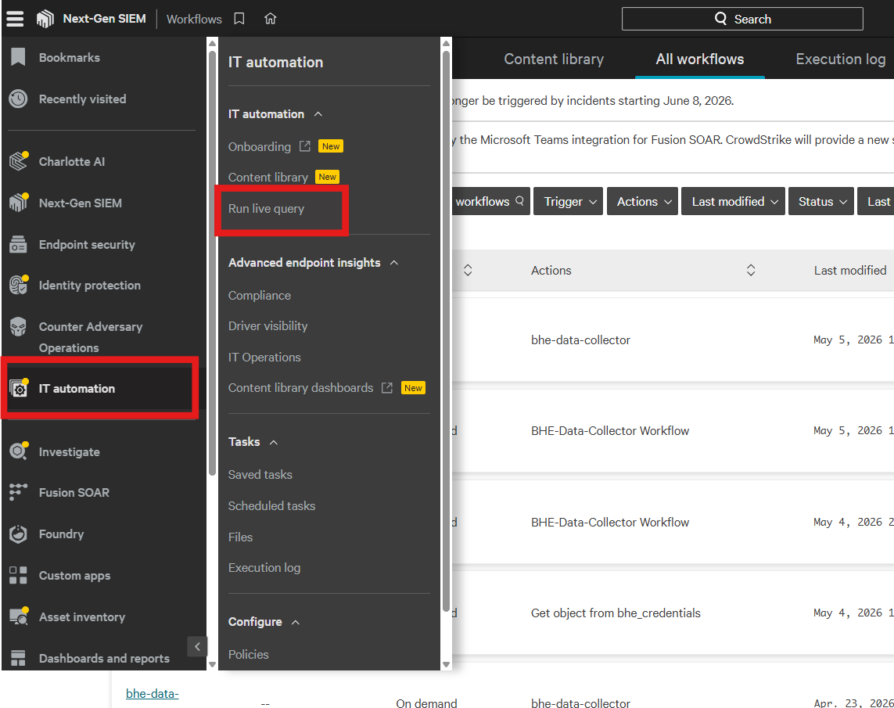Click the CrowdStrike falcon logo icon
This screenshot has width=894, height=708.
[45, 19]
